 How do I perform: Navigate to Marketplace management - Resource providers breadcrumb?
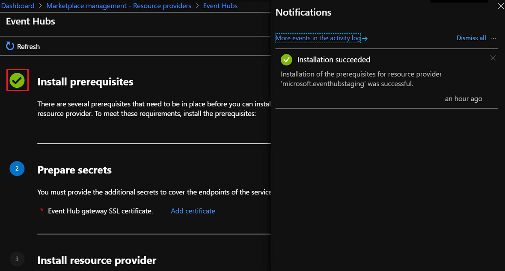119,6
